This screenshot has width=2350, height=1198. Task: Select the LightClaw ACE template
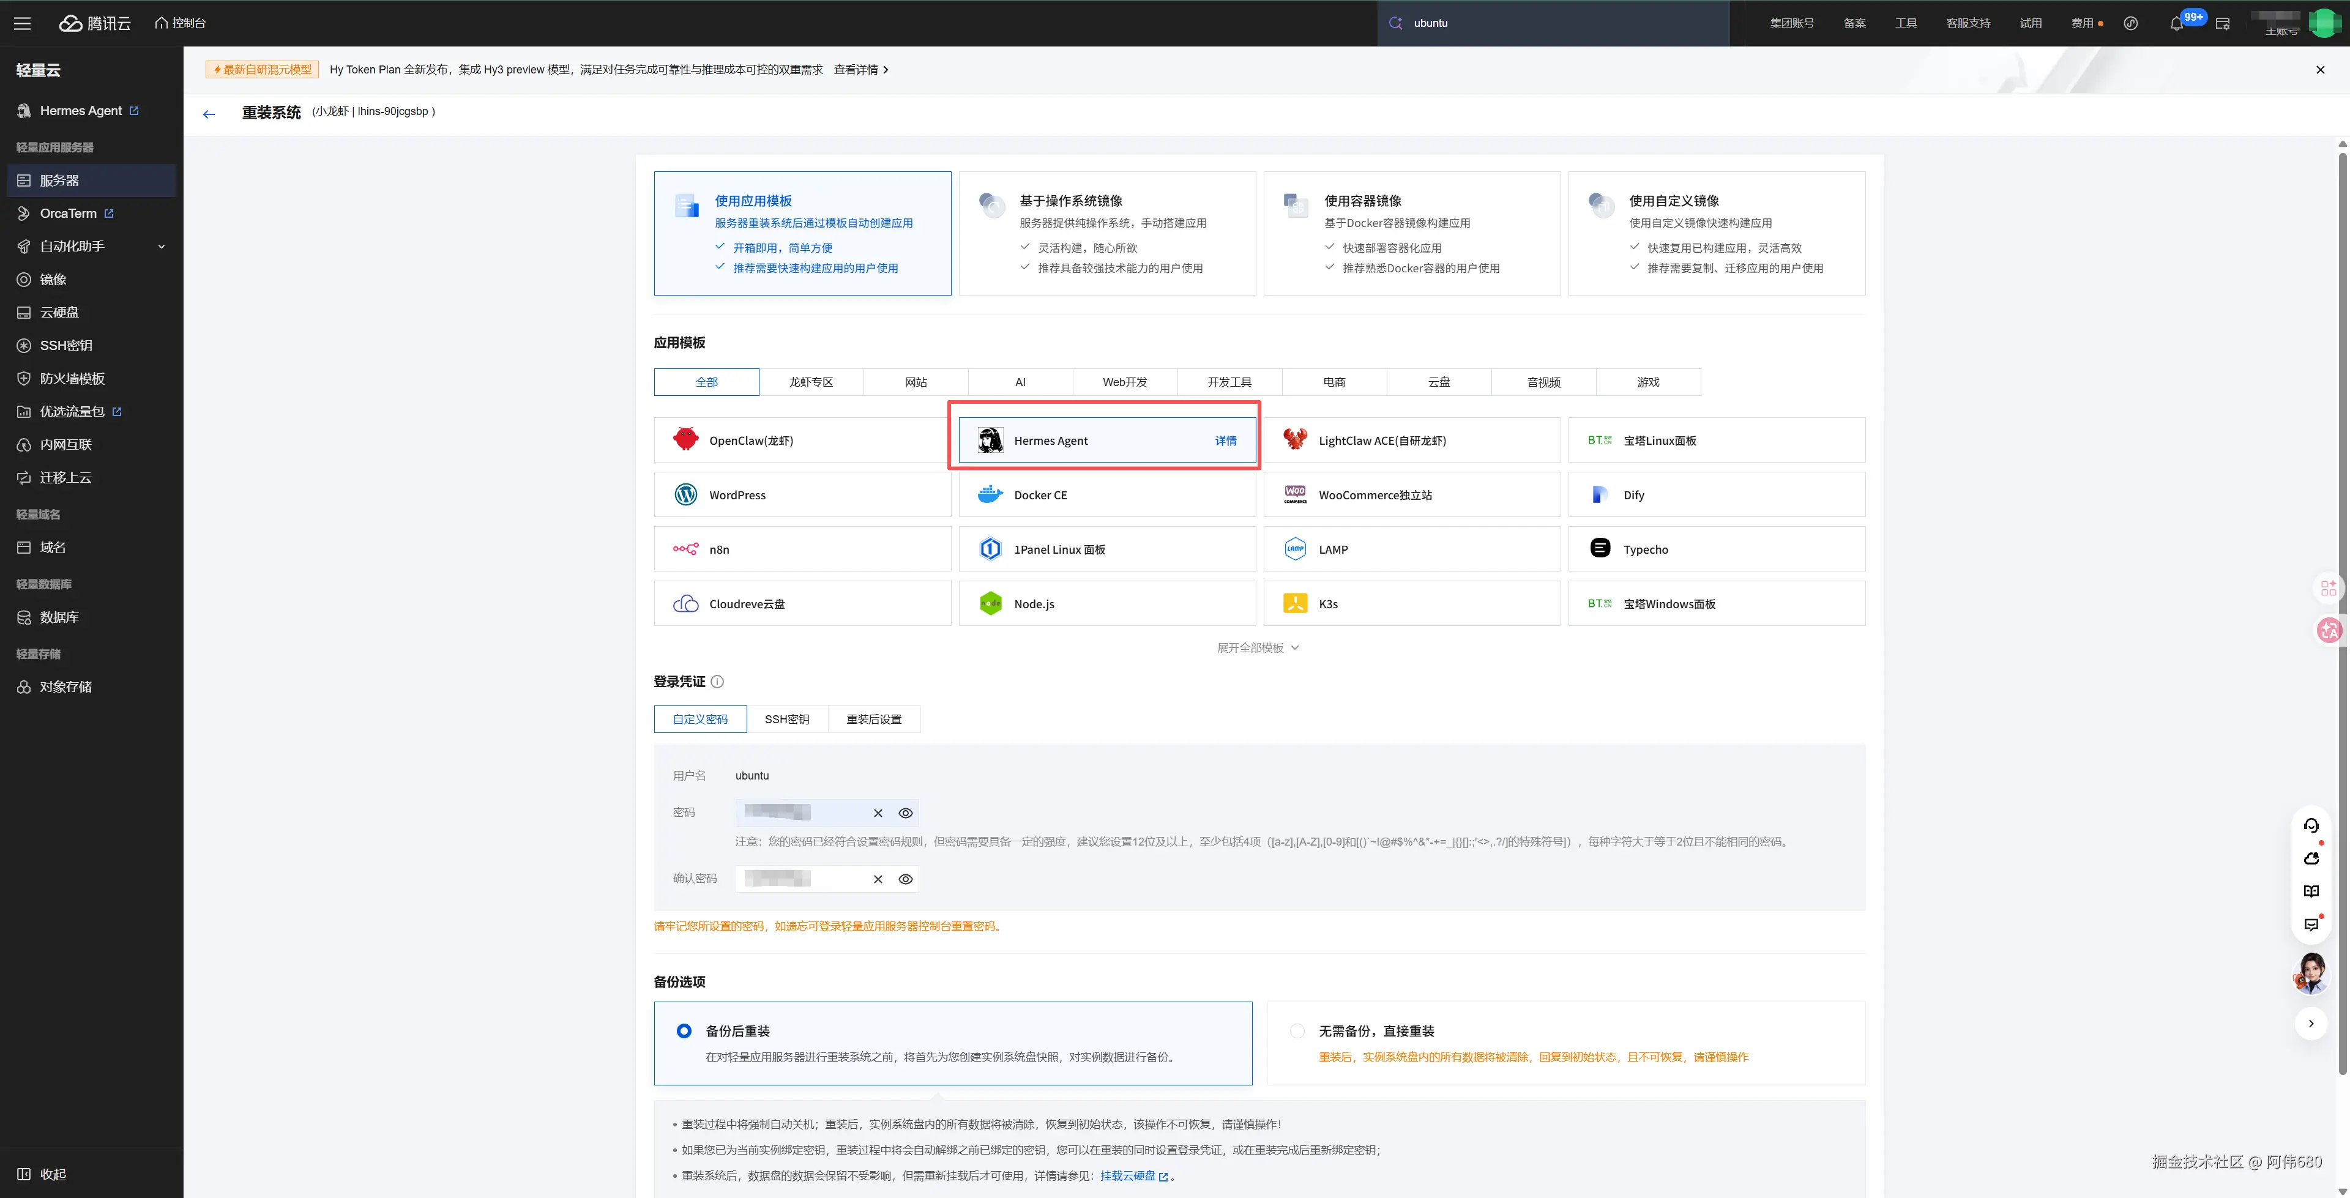1412,441
